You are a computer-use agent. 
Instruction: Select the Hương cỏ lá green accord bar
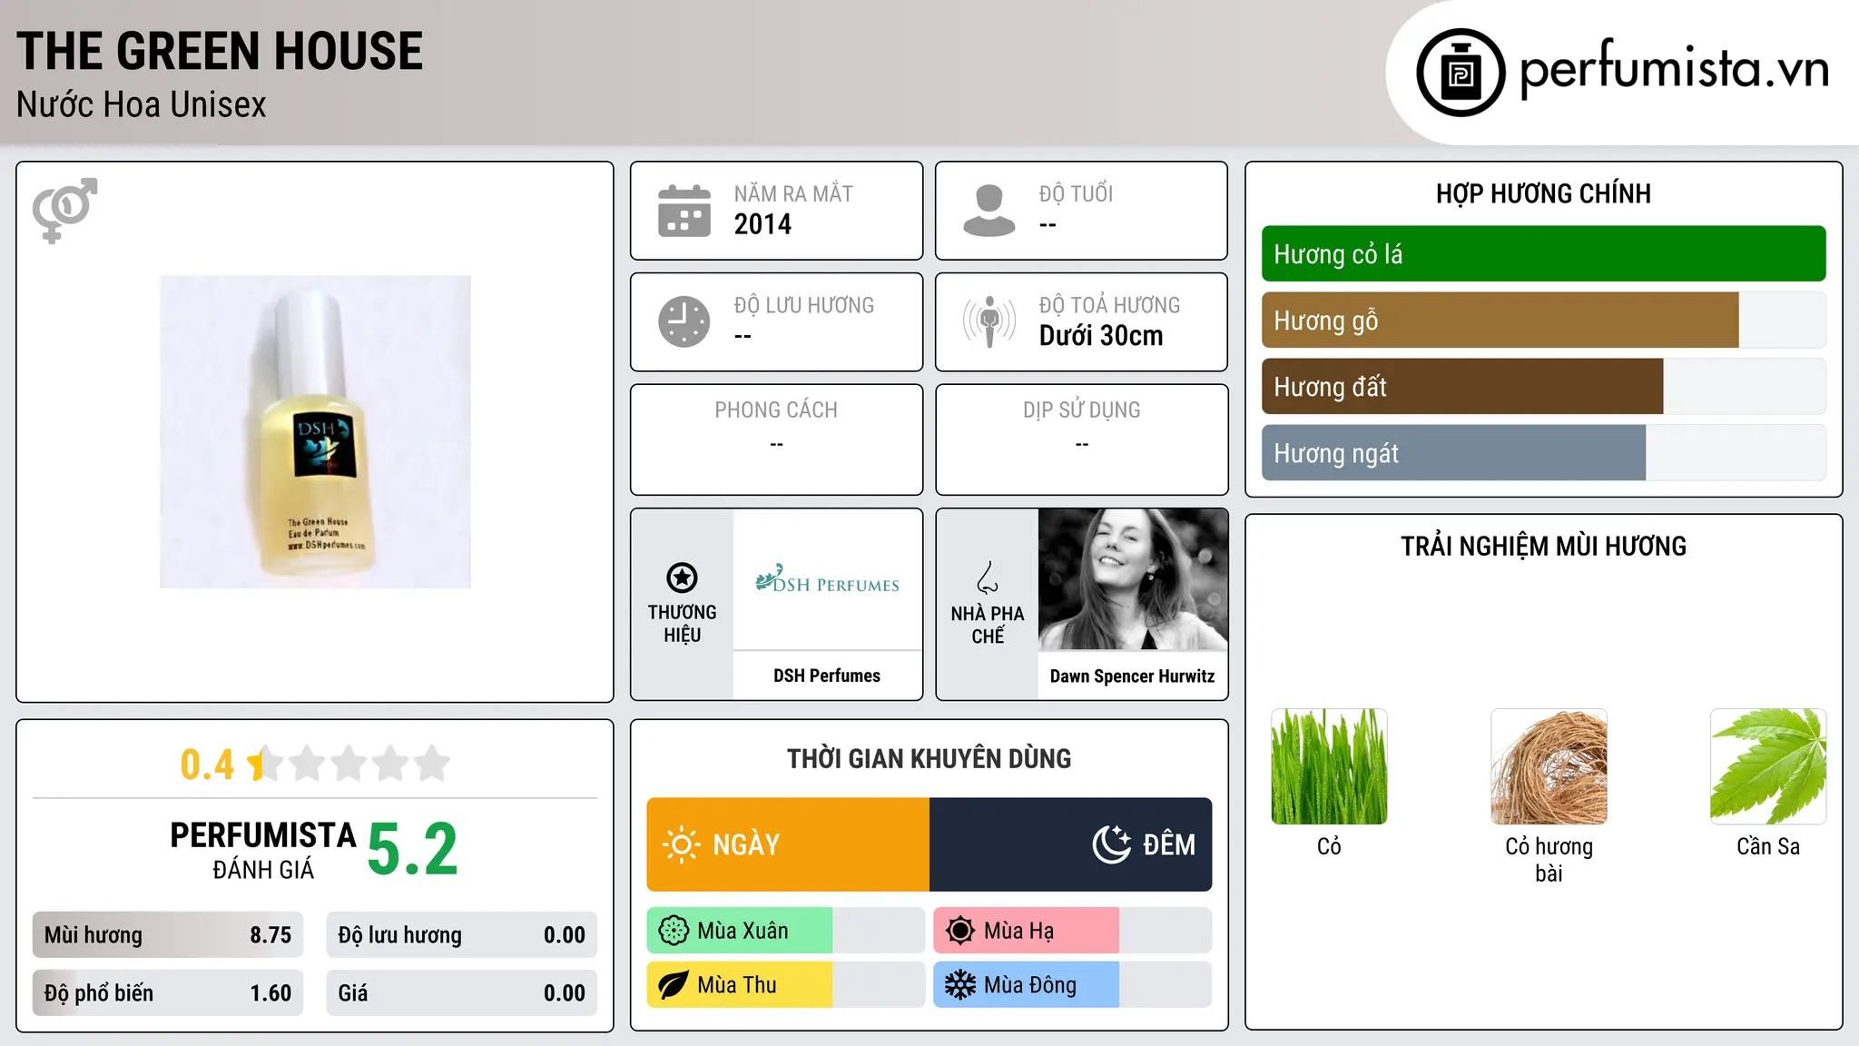pyautogui.click(x=1543, y=254)
